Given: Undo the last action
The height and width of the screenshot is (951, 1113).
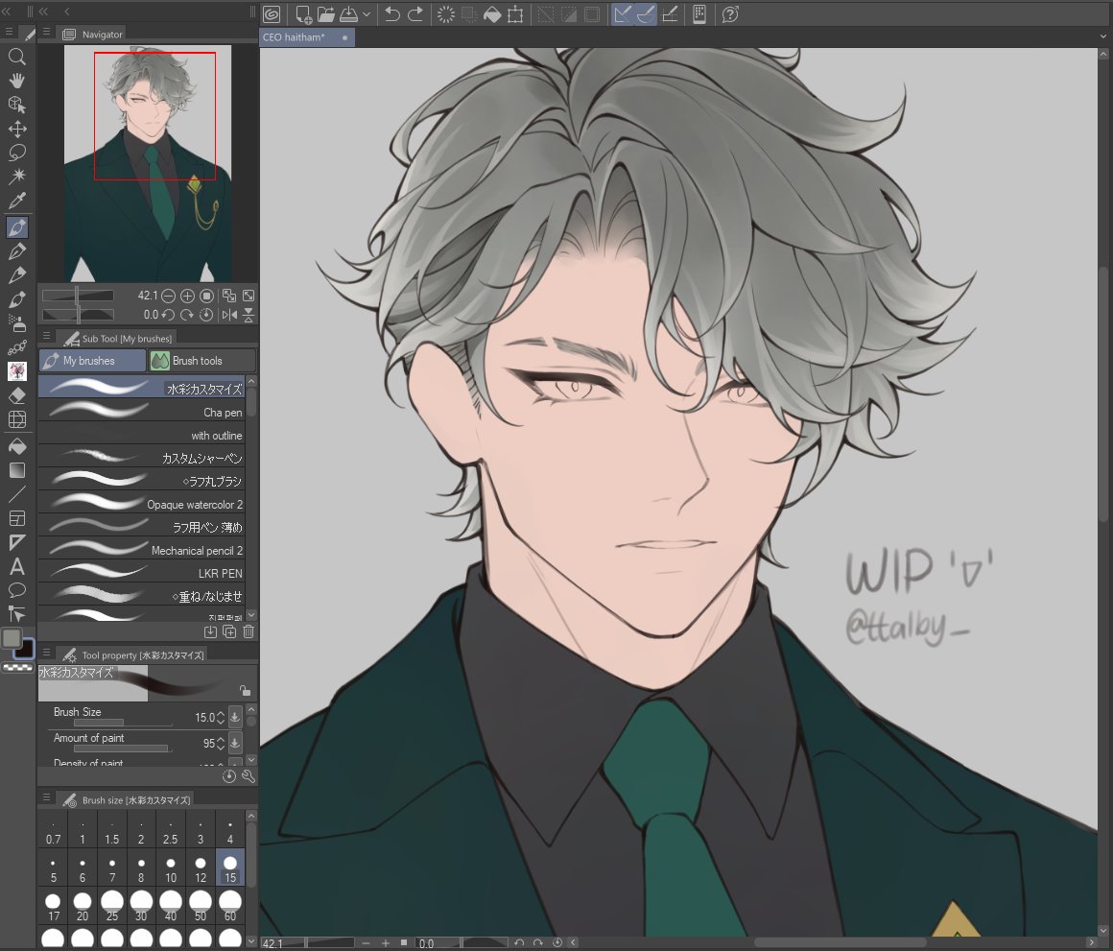Looking at the screenshot, I should (391, 14).
